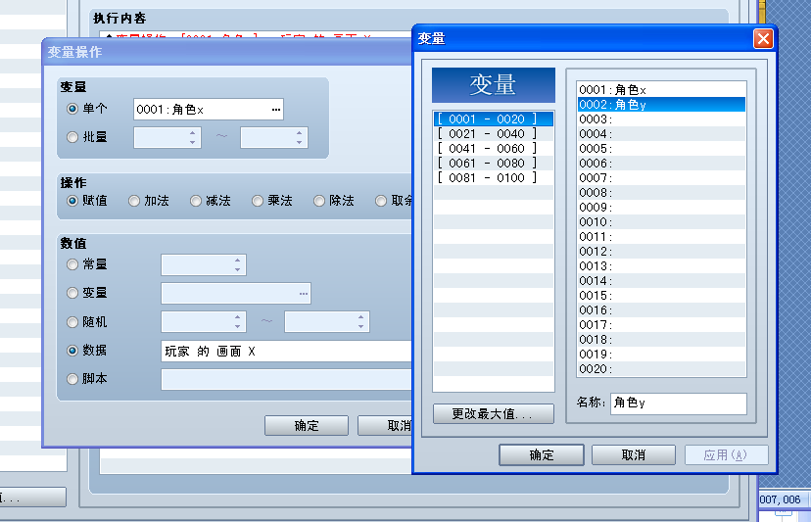811x522 pixels.
Task: Choose the 除法 operation radio button
Action: (319, 201)
